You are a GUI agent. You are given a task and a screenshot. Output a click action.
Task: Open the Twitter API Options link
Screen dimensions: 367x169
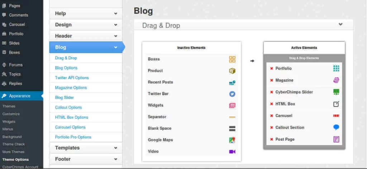pos(72,78)
